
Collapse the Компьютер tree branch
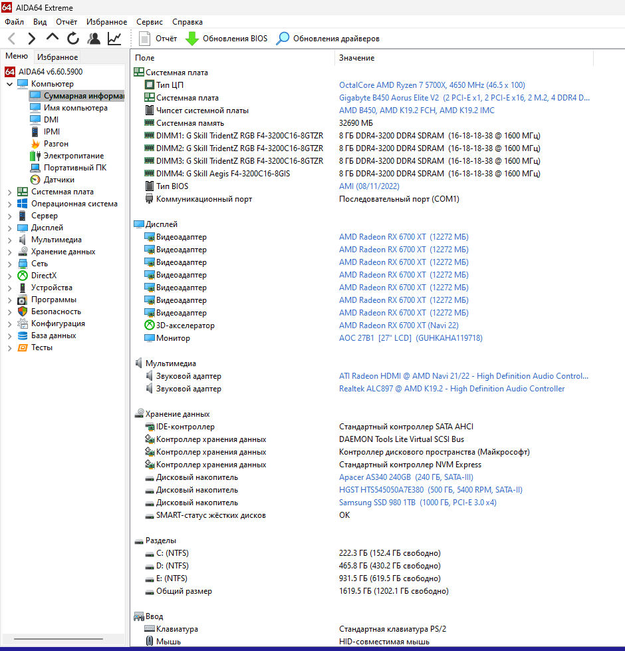9,83
